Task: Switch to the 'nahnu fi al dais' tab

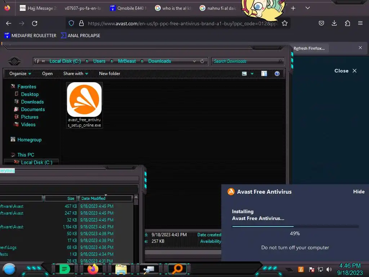Action: point(218,8)
